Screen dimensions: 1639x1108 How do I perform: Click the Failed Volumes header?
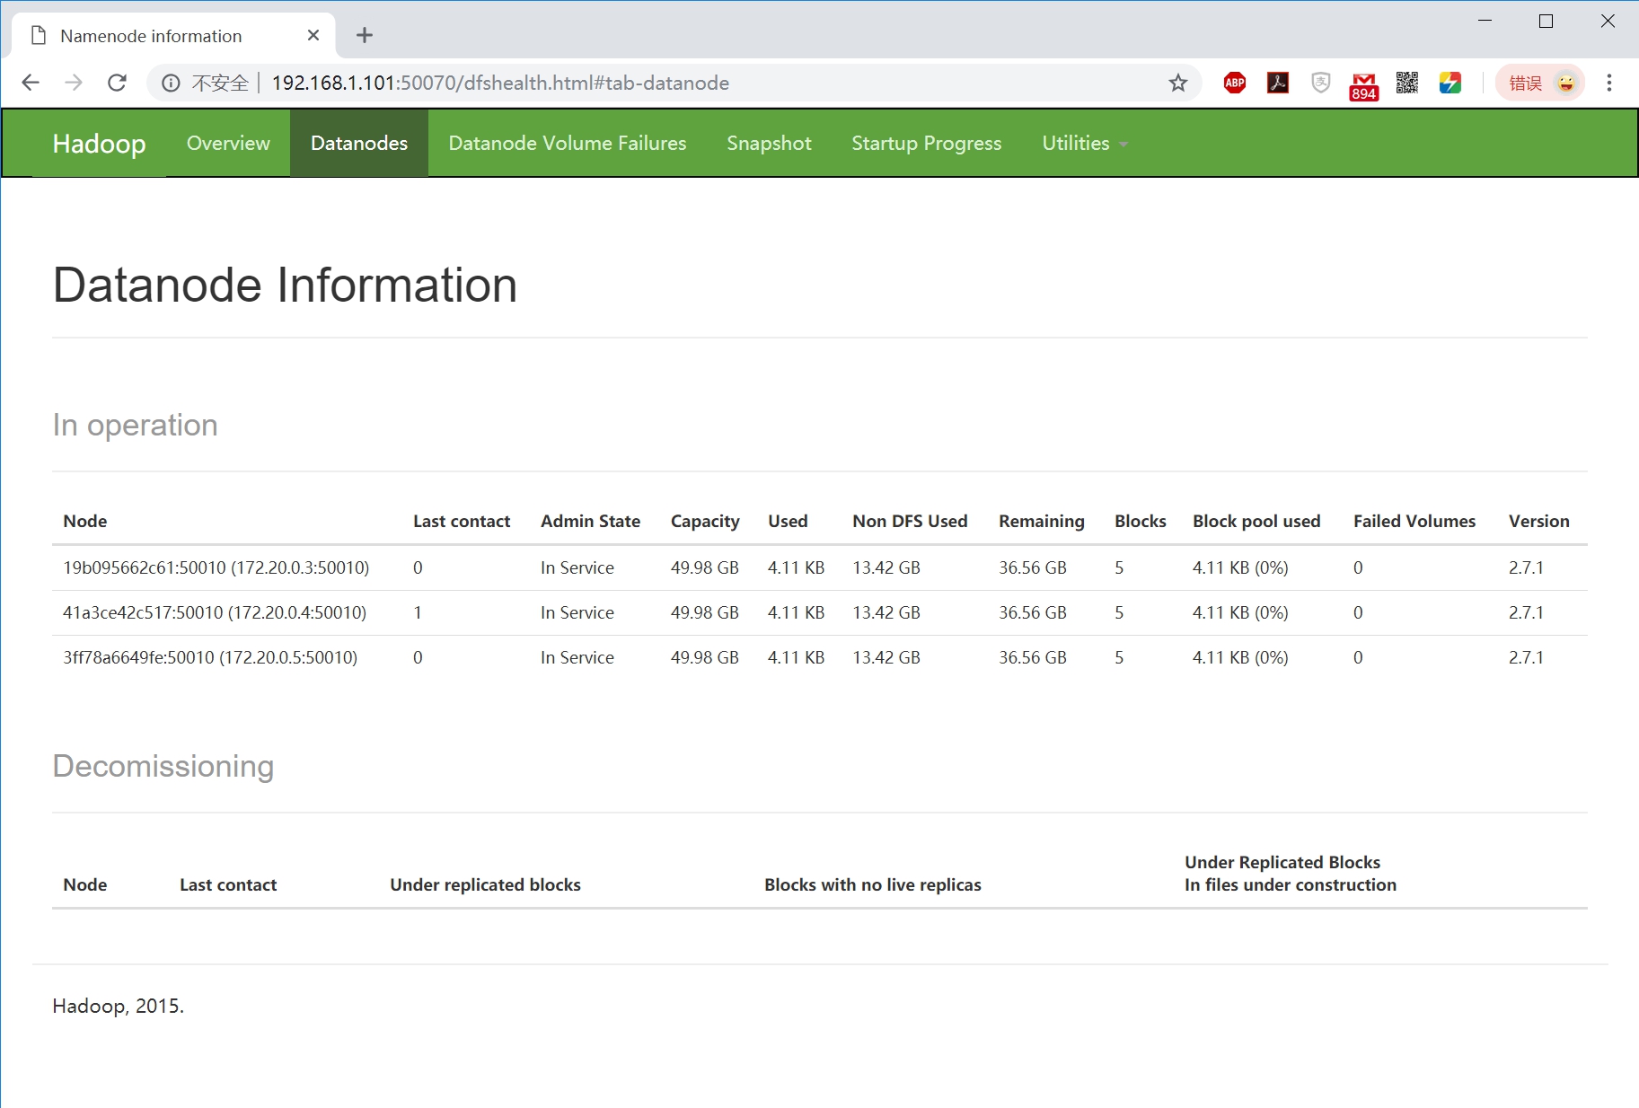click(x=1414, y=521)
